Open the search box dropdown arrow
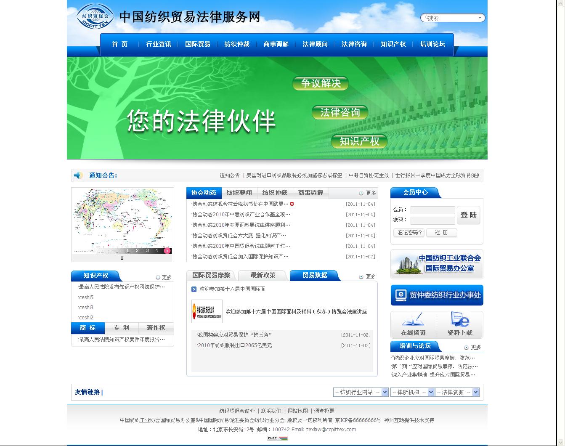Viewport: 565px width, 446px height. [x=480, y=18]
